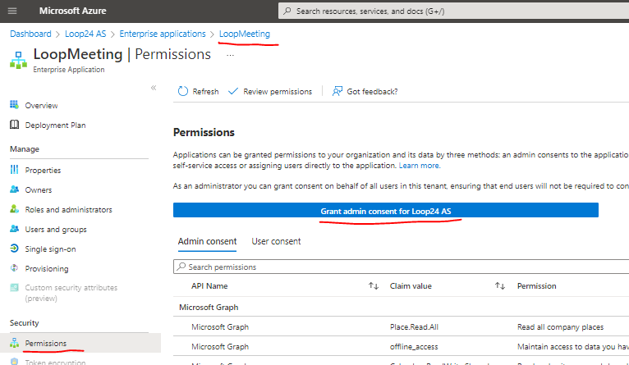
Task: Select the offline_access claim value
Action: click(414, 347)
